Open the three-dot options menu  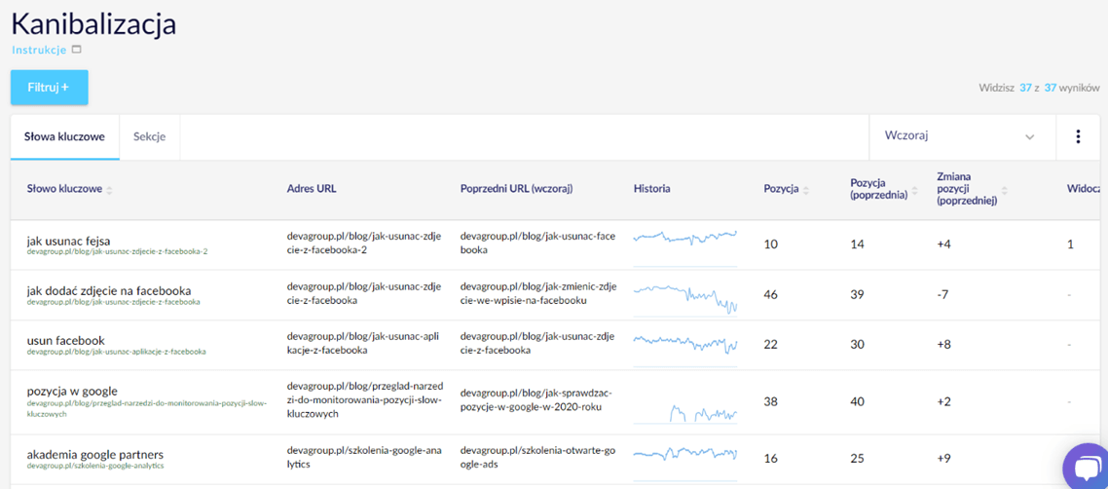tap(1078, 137)
